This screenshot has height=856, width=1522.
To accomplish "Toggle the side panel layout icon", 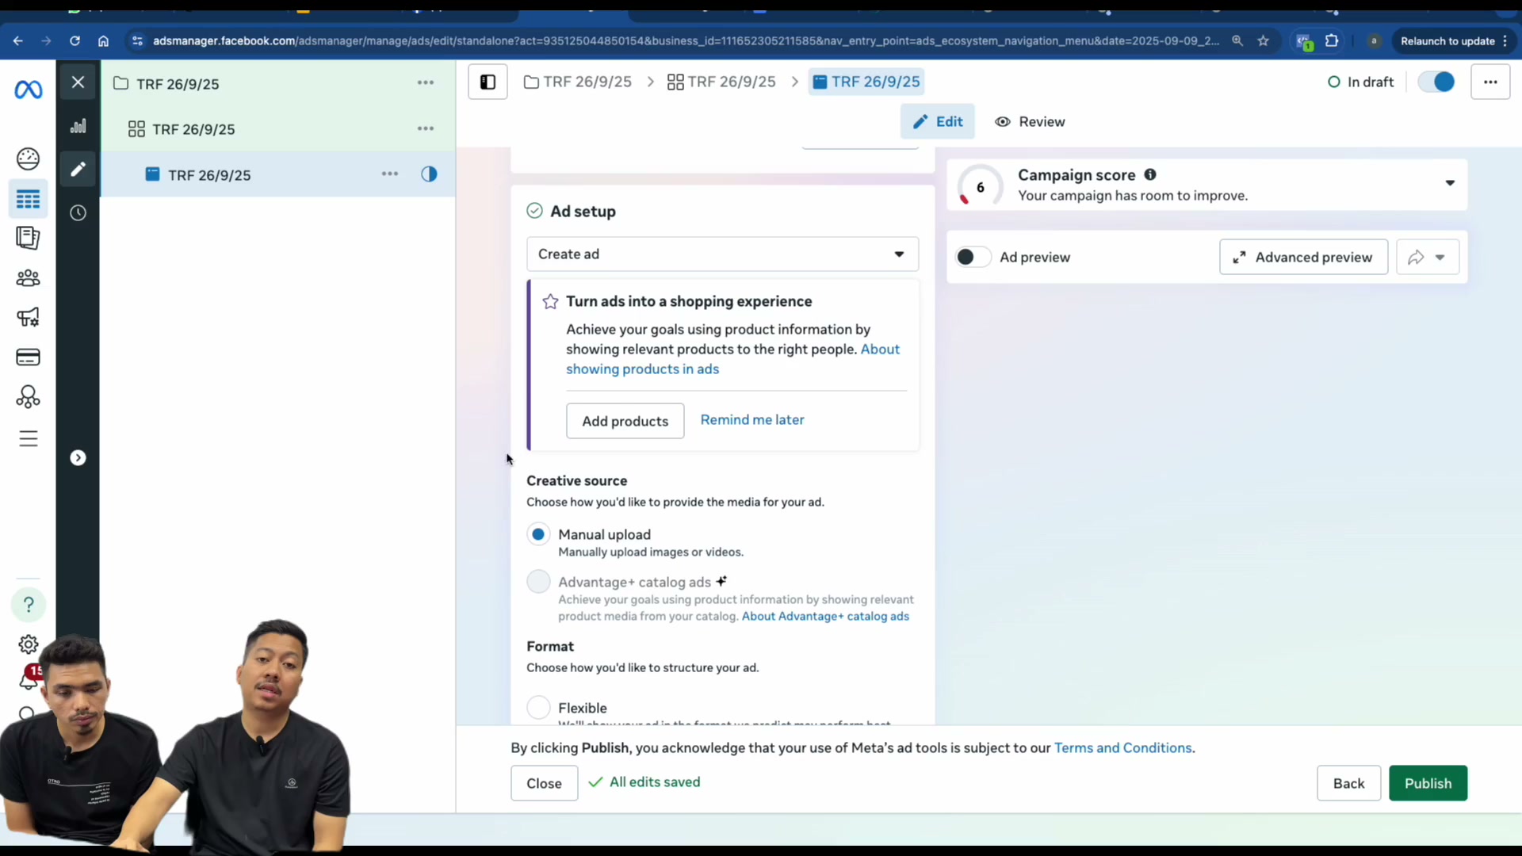I will [x=488, y=82].
